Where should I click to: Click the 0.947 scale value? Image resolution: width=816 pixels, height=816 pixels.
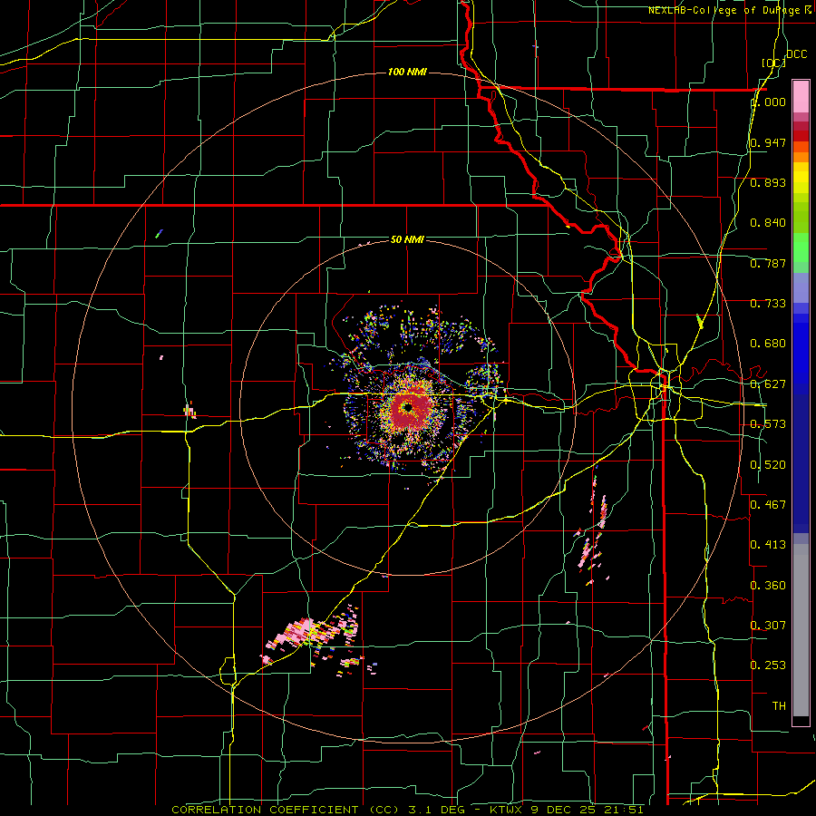coord(768,142)
